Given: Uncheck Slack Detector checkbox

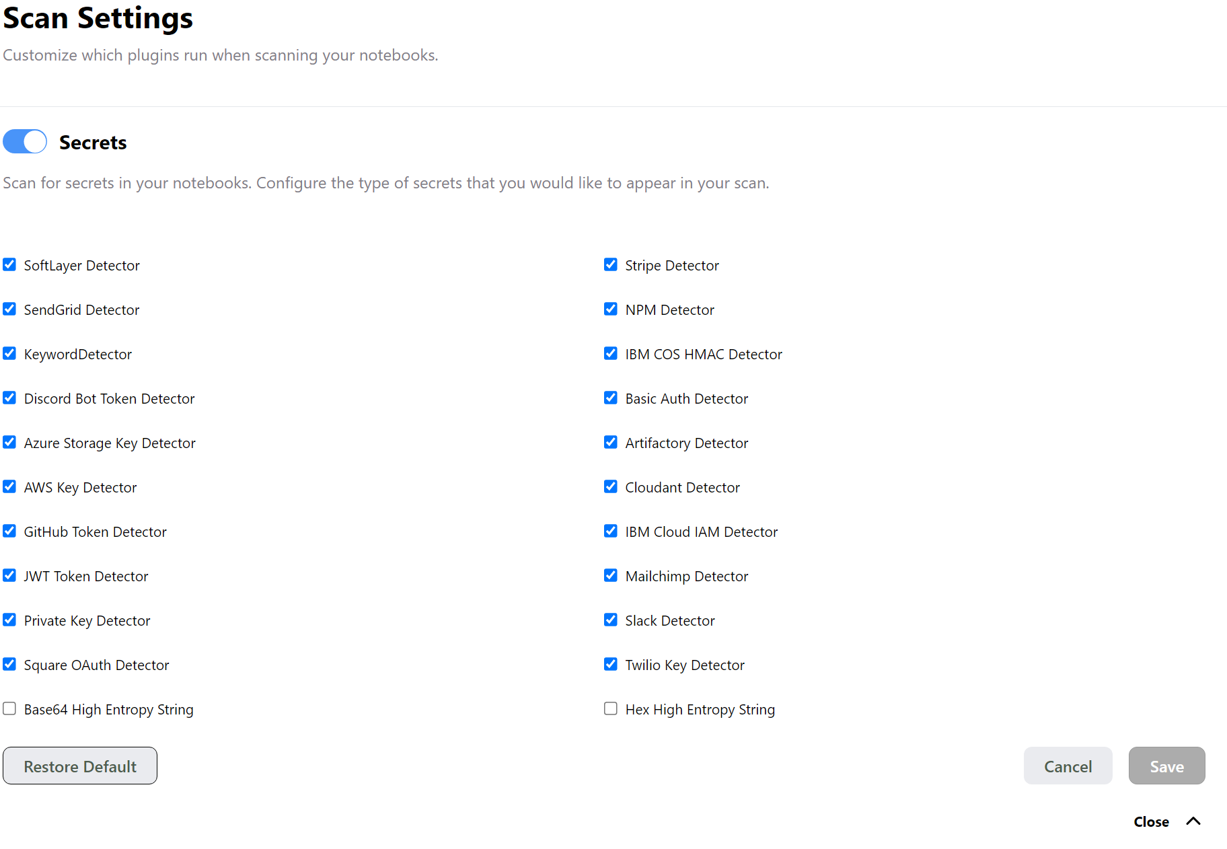Looking at the screenshot, I should pyautogui.click(x=611, y=620).
